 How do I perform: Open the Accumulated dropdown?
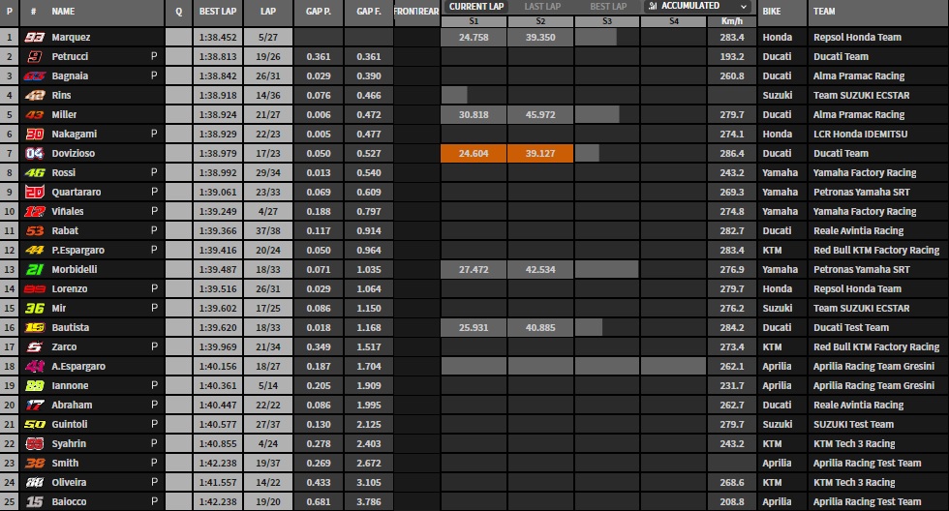[698, 6]
